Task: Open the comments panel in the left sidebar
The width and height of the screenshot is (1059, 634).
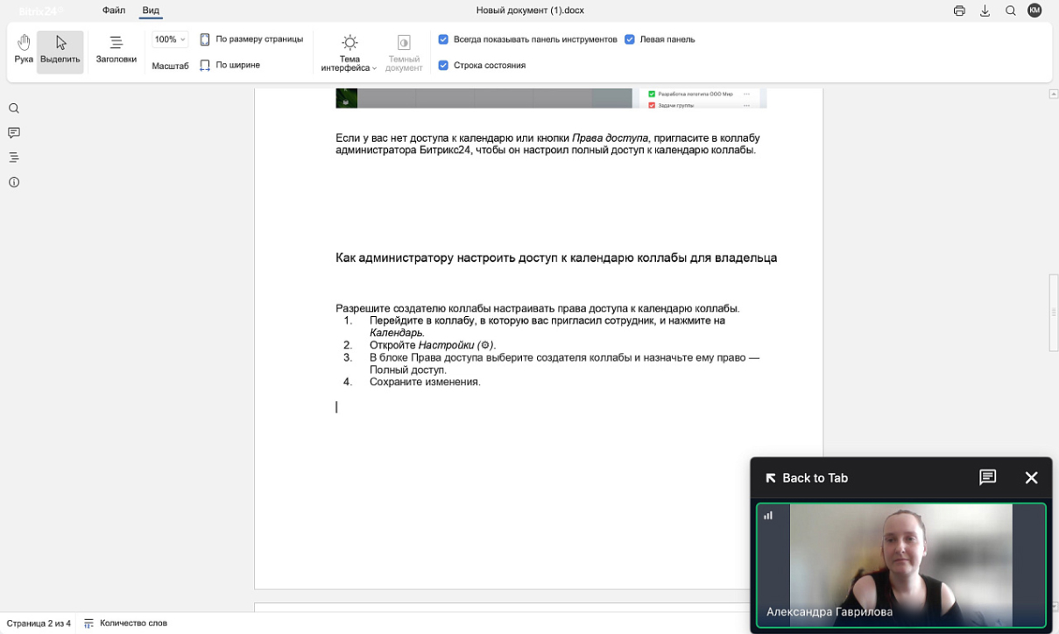Action: pyautogui.click(x=14, y=133)
